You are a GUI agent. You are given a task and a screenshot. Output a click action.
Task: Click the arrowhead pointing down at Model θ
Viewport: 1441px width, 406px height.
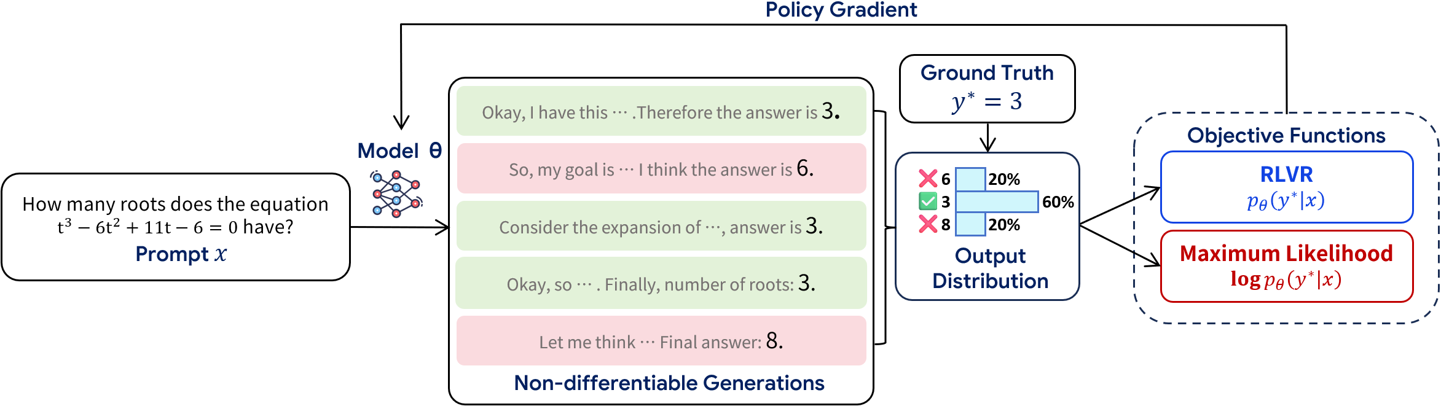401,122
